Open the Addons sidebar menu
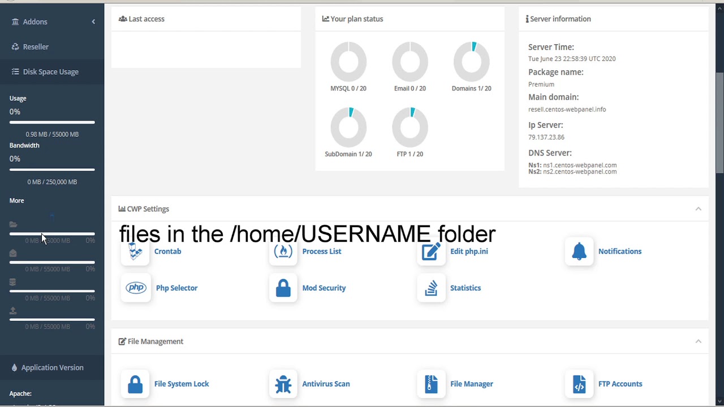This screenshot has width=724, height=407. click(x=52, y=21)
